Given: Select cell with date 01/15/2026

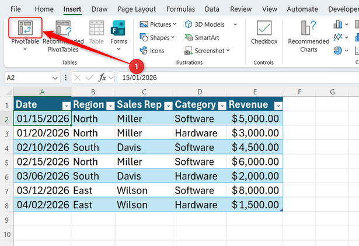Looking at the screenshot, I should 43,119.
